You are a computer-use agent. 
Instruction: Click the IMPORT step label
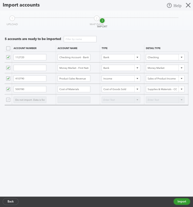tap(102, 27)
